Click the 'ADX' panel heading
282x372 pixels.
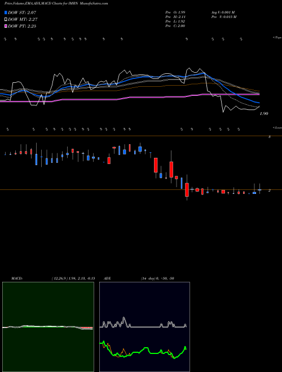[107, 278]
